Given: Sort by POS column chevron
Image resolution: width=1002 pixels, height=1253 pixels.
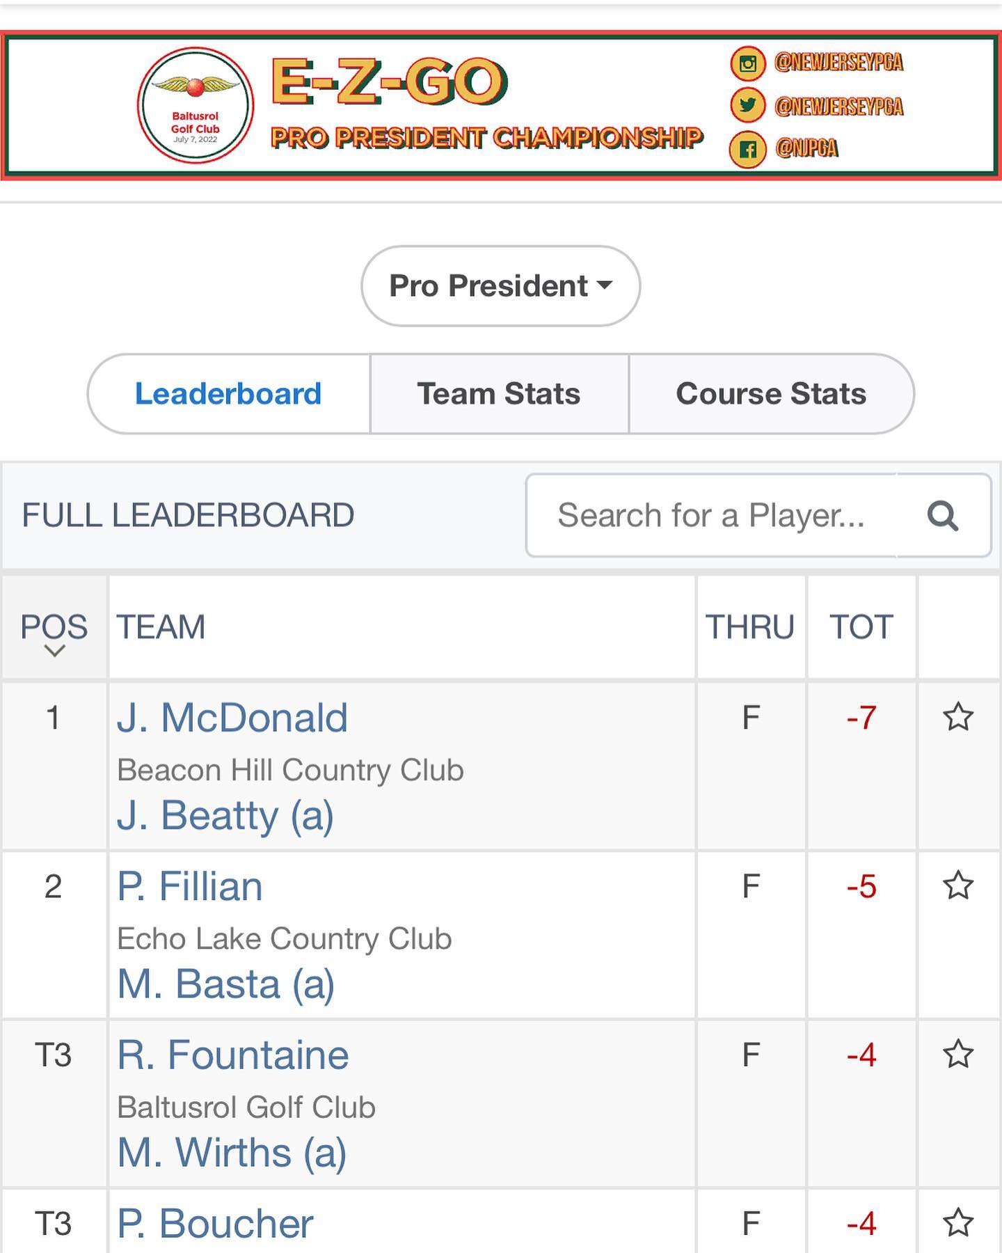Looking at the screenshot, I should pos(54,652).
